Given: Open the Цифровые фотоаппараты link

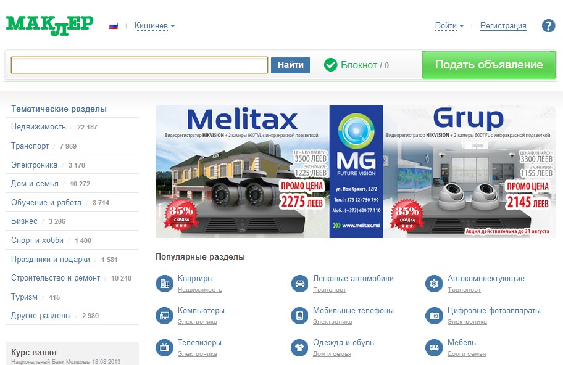Looking at the screenshot, I should tap(494, 311).
